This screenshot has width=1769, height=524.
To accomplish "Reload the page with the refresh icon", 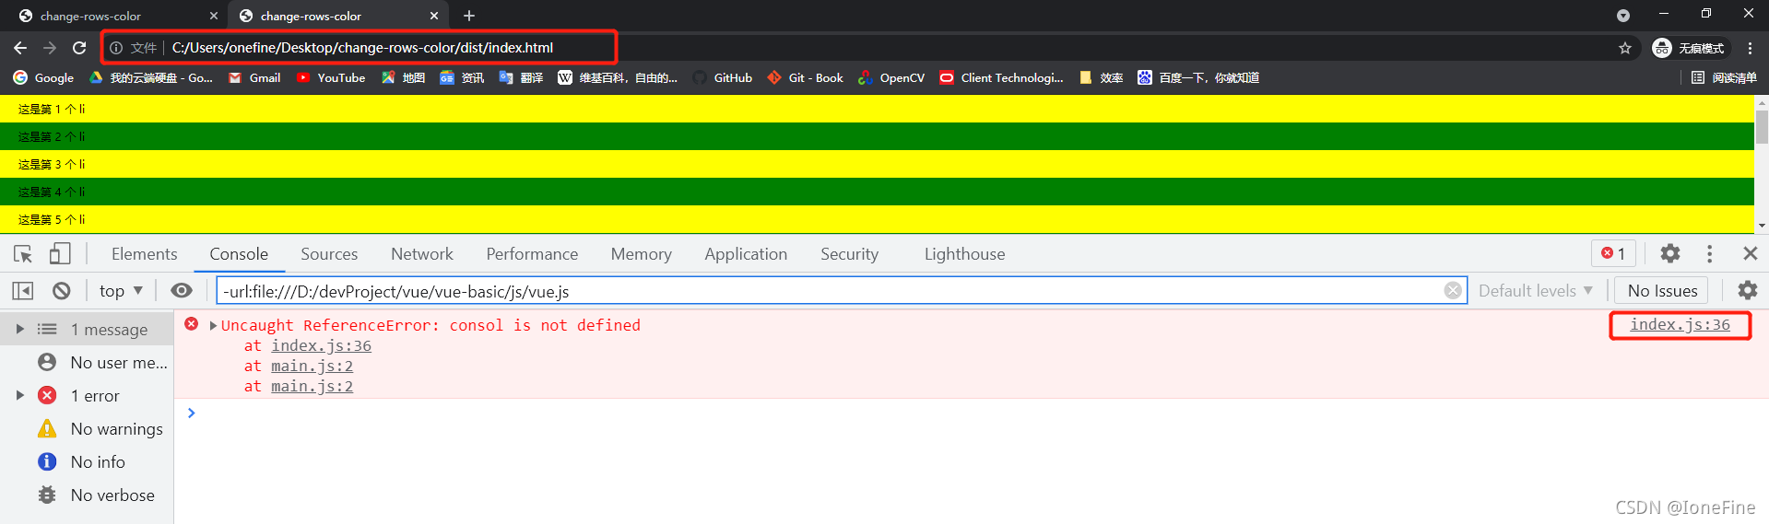I will tap(79, 48).
